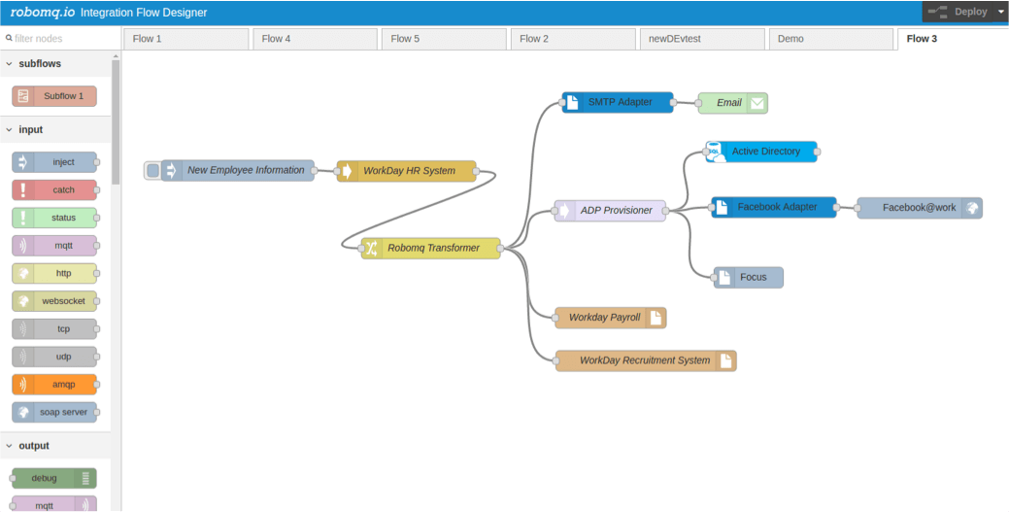Viewport: 1009px width, 512px height.
Task: Select the input mqtt node icon
Action: tap(22, 246)
